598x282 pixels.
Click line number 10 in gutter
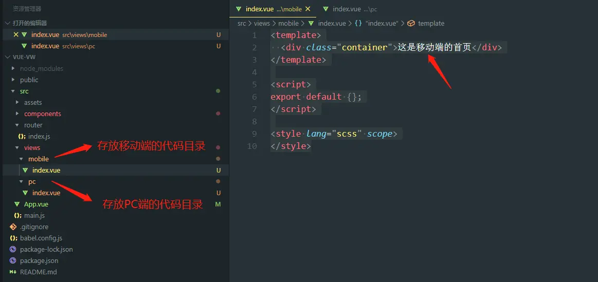click(252, 146)
